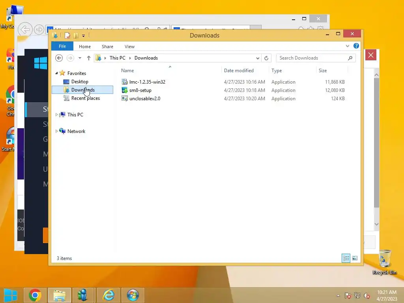Switch to details view layout icon
The width and height of the screenshot is (404, 303).
346,258
